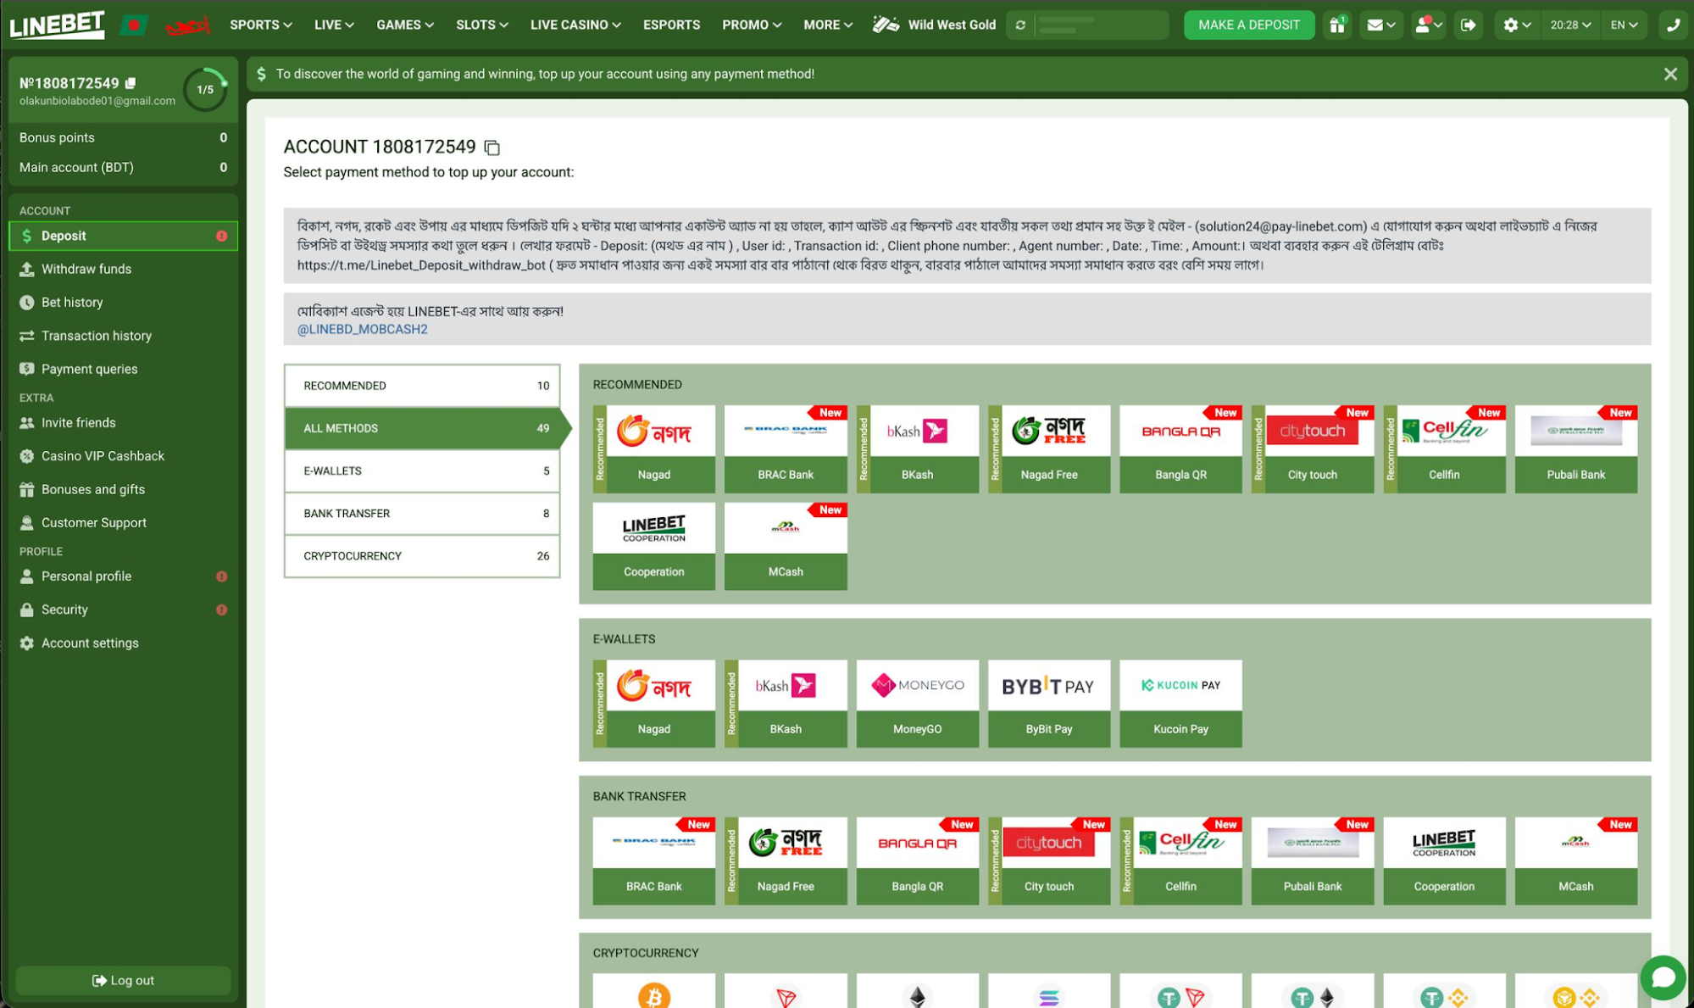Open Transaction history in sidebar
1694x1008 pixels.
tap(123, 336)
